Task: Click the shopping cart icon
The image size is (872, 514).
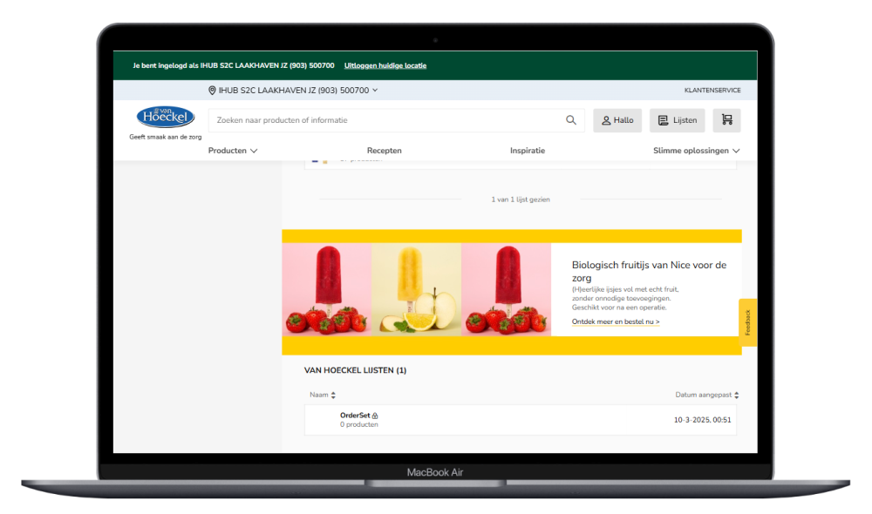Action: 726,120
